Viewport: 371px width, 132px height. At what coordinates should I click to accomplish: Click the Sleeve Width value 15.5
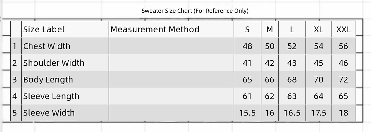click(x=247, y=113)
